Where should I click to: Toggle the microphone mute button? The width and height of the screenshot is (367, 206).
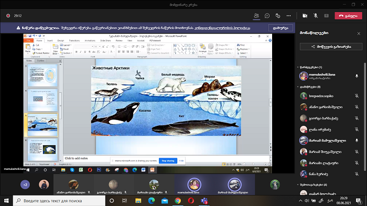[316, 16]
